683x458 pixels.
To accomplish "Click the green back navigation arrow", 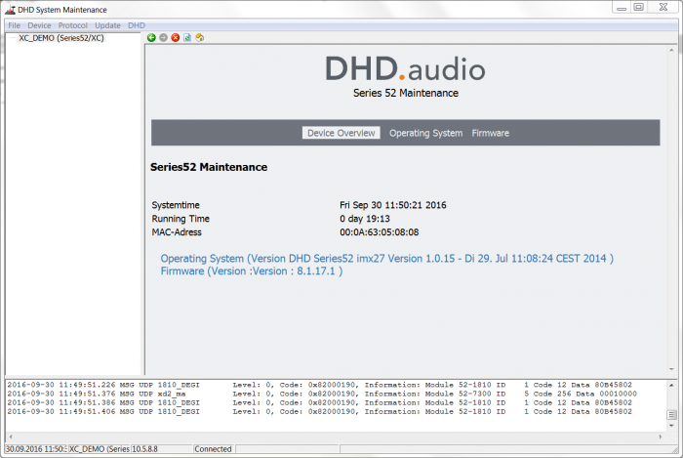I will (151, 38).
